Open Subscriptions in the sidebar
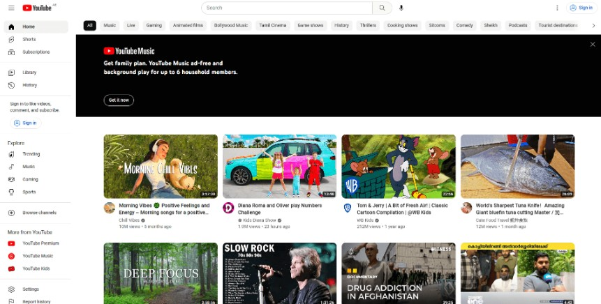 [x=36, y=52]
